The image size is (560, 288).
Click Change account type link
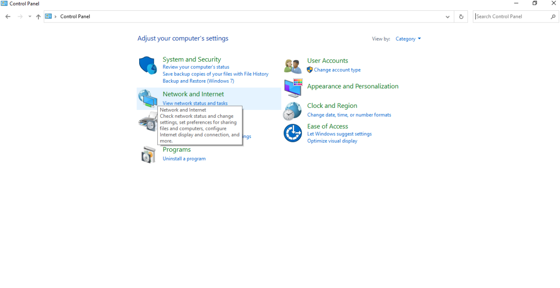337,70
